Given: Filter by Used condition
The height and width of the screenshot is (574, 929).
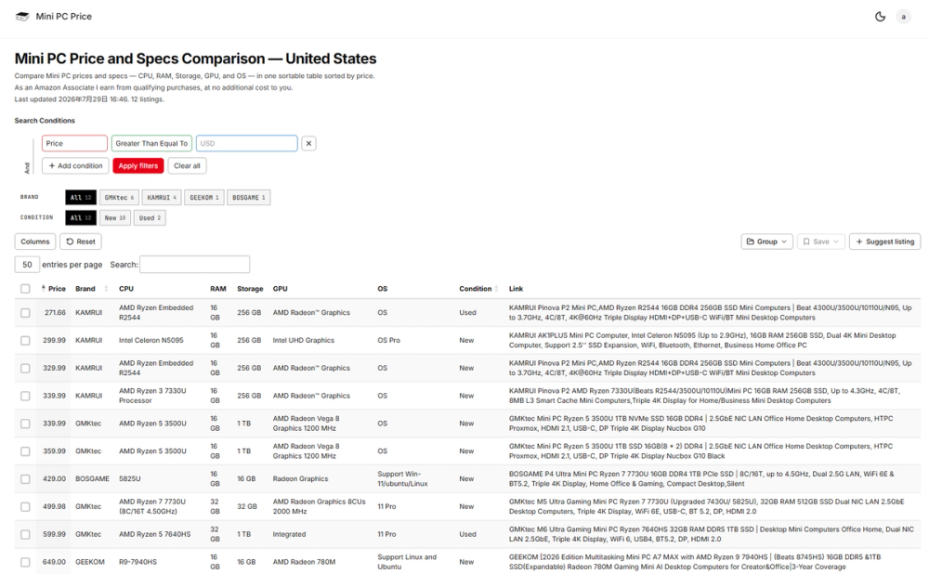Looking at the screenshot, I should 150,218.
